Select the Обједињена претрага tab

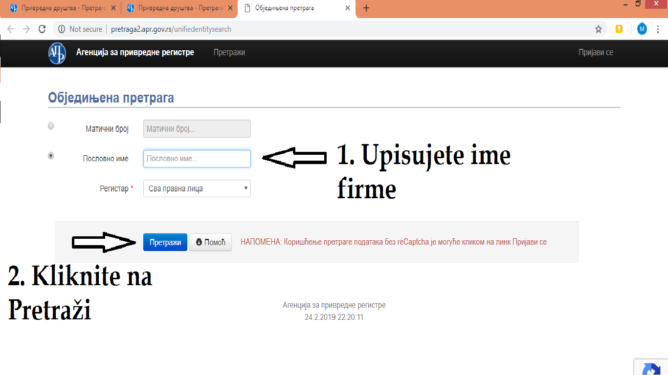point(297,8)
